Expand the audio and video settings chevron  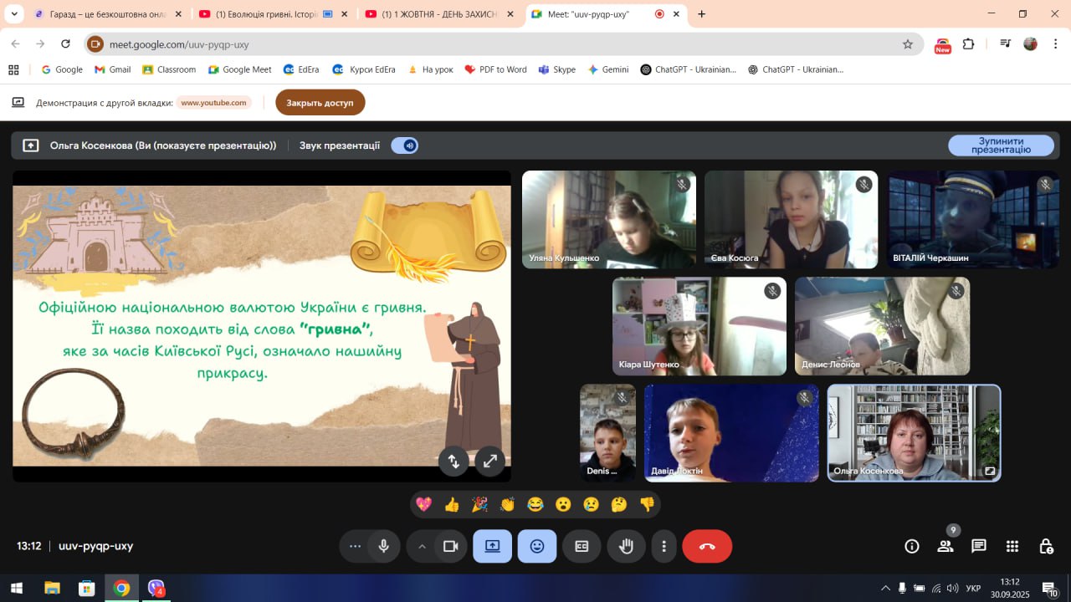422,546
